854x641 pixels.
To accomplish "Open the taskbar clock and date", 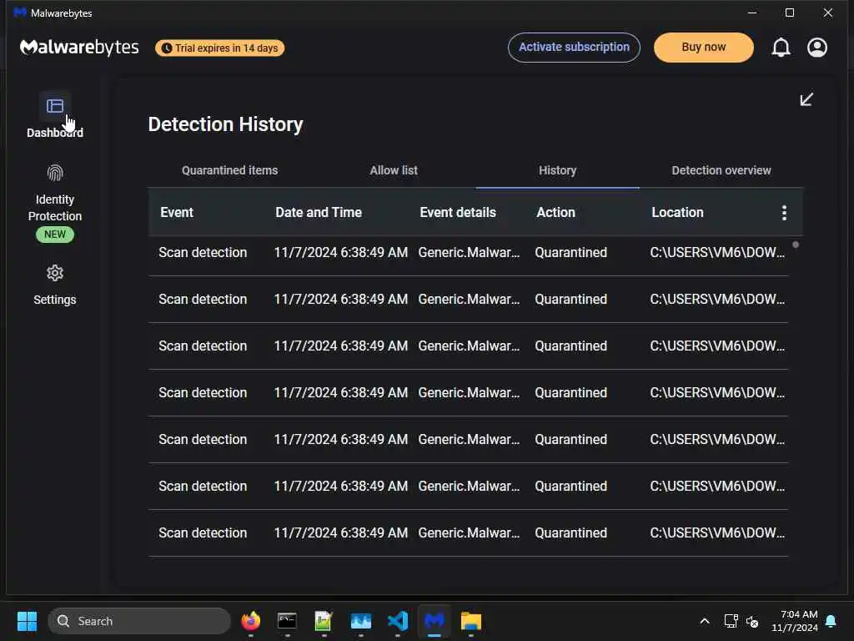I will click(x=795, y=621).
